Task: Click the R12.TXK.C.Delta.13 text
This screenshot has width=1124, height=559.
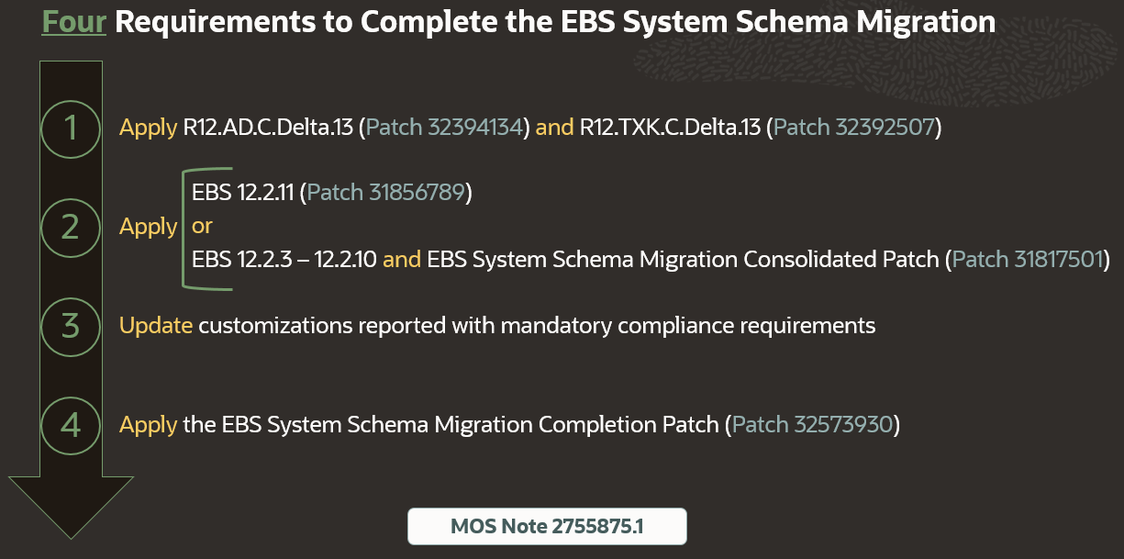Action: (670, 128)
